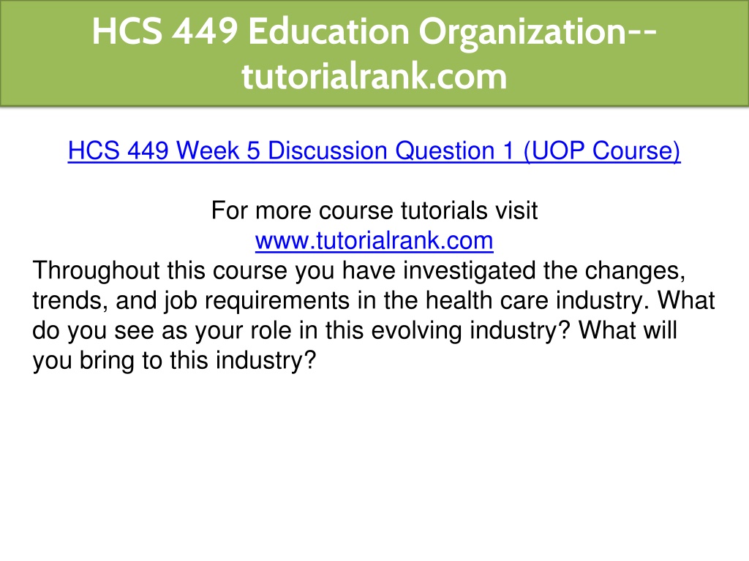
Task: Click 'tutorialrank.com' in the green title banner
Action: pyautogui.click(x=374, y=76)
